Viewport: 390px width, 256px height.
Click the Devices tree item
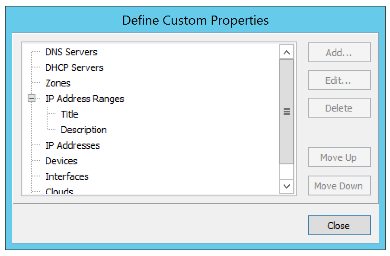[x=61, y=161]
